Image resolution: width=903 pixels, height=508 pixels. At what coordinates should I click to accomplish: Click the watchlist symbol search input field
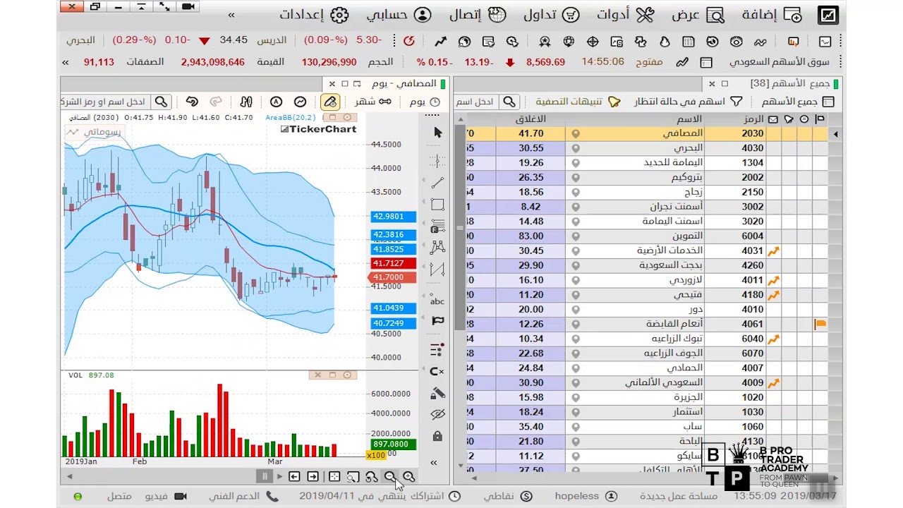point(476,102)
